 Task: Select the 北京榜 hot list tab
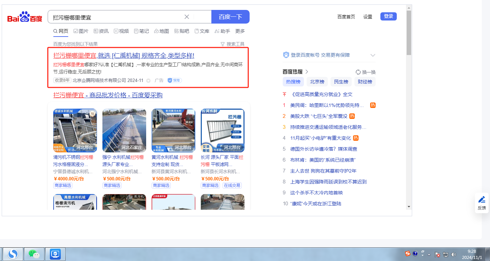tap(317, 82)
